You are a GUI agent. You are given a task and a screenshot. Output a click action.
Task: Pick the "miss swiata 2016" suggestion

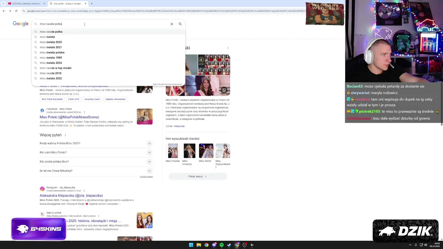[109, 73]
